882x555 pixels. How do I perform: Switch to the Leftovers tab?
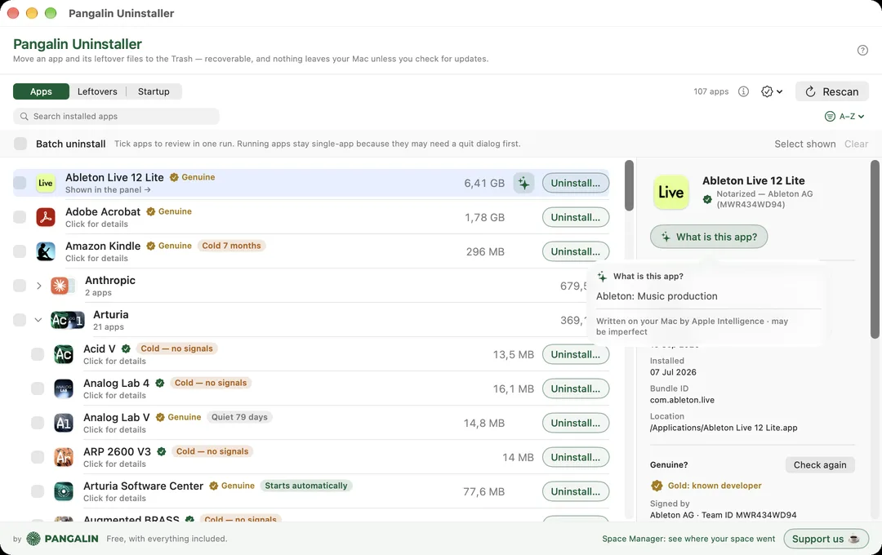click(97, 91)
